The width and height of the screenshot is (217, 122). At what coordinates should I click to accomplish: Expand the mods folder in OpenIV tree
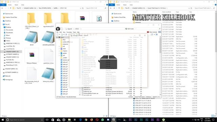[59, 49]
